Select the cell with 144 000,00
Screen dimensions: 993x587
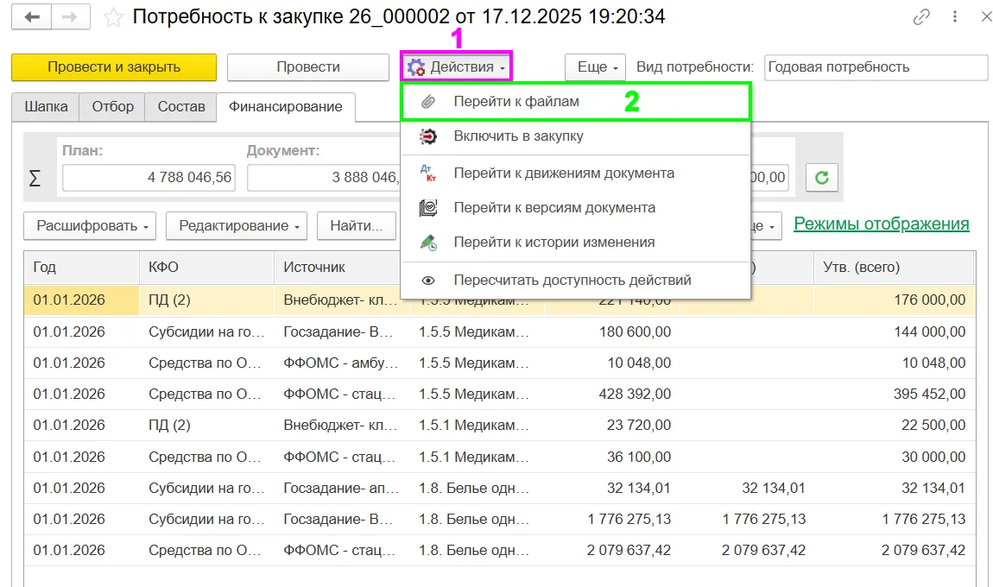[894, 331]
